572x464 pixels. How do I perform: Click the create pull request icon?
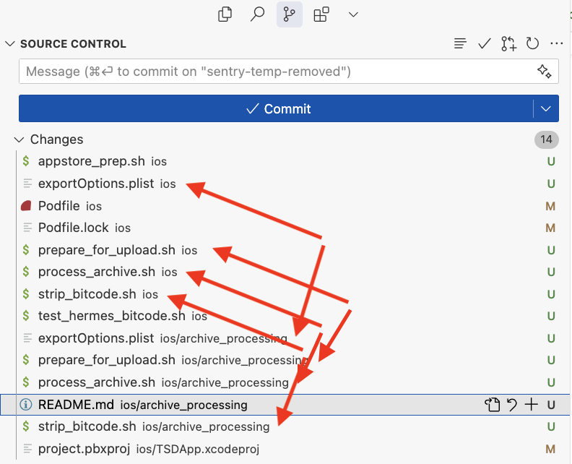(x=508, y=43)
